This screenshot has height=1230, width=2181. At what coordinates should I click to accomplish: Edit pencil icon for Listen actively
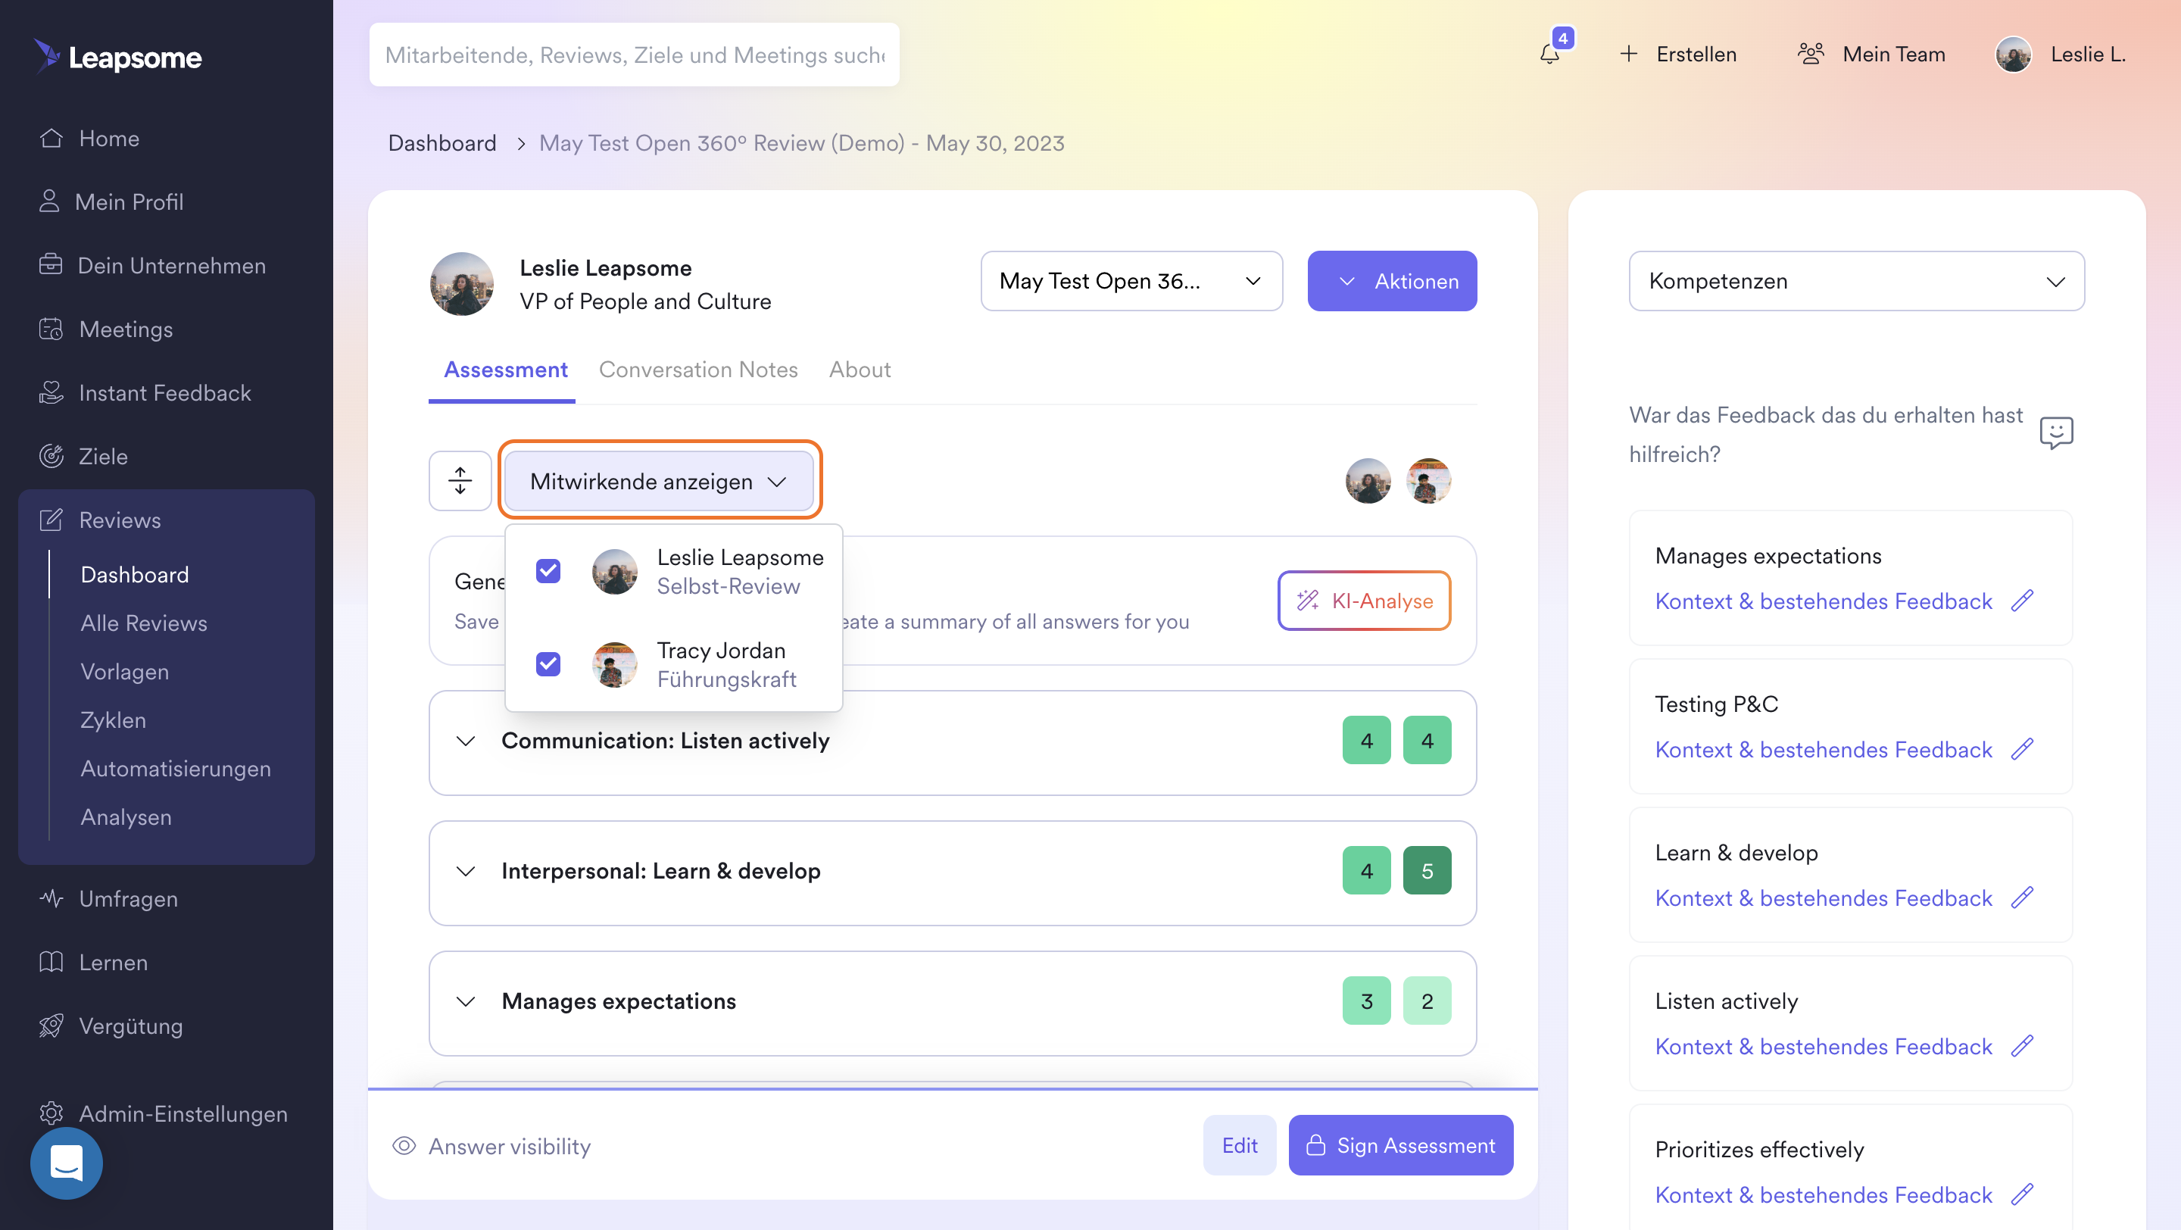(x=2023, y=1045)
